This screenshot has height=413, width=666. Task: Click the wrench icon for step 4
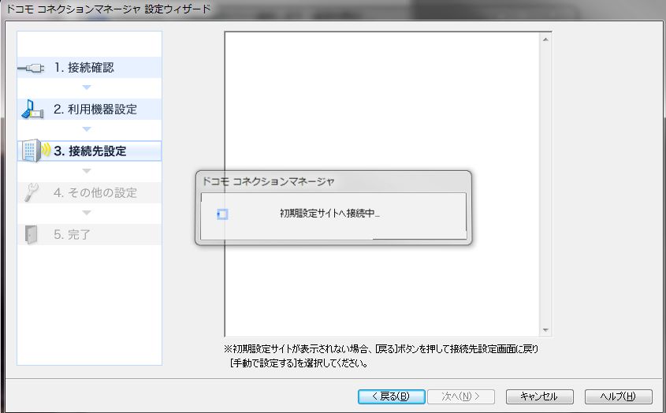click(32, 192)
